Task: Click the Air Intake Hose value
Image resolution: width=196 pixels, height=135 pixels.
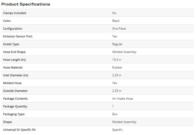Action: pos(122,99)
